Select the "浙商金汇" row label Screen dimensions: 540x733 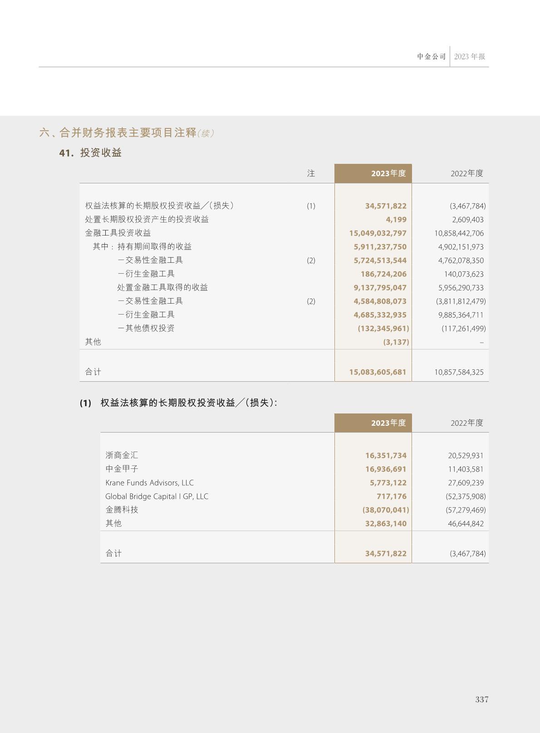[122, 456]
